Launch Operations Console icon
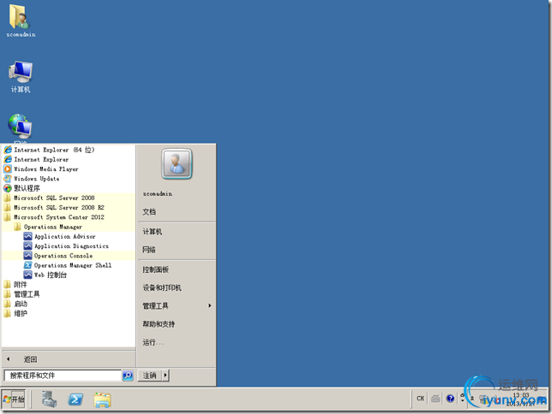This screenshot has width=552, height=414. pyautogui.click(x=27, y=256)
